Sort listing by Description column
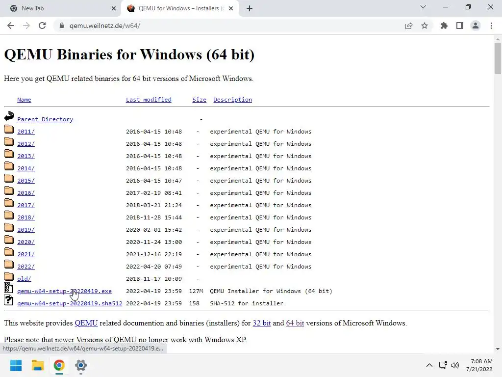The width and height of the screenshot is (502, 377). pyautogui.click(x=232, y=100)
